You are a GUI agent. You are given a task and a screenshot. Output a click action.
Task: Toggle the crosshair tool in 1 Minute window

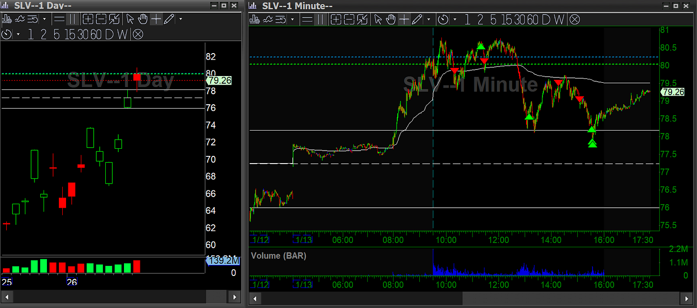pos(404,19)
